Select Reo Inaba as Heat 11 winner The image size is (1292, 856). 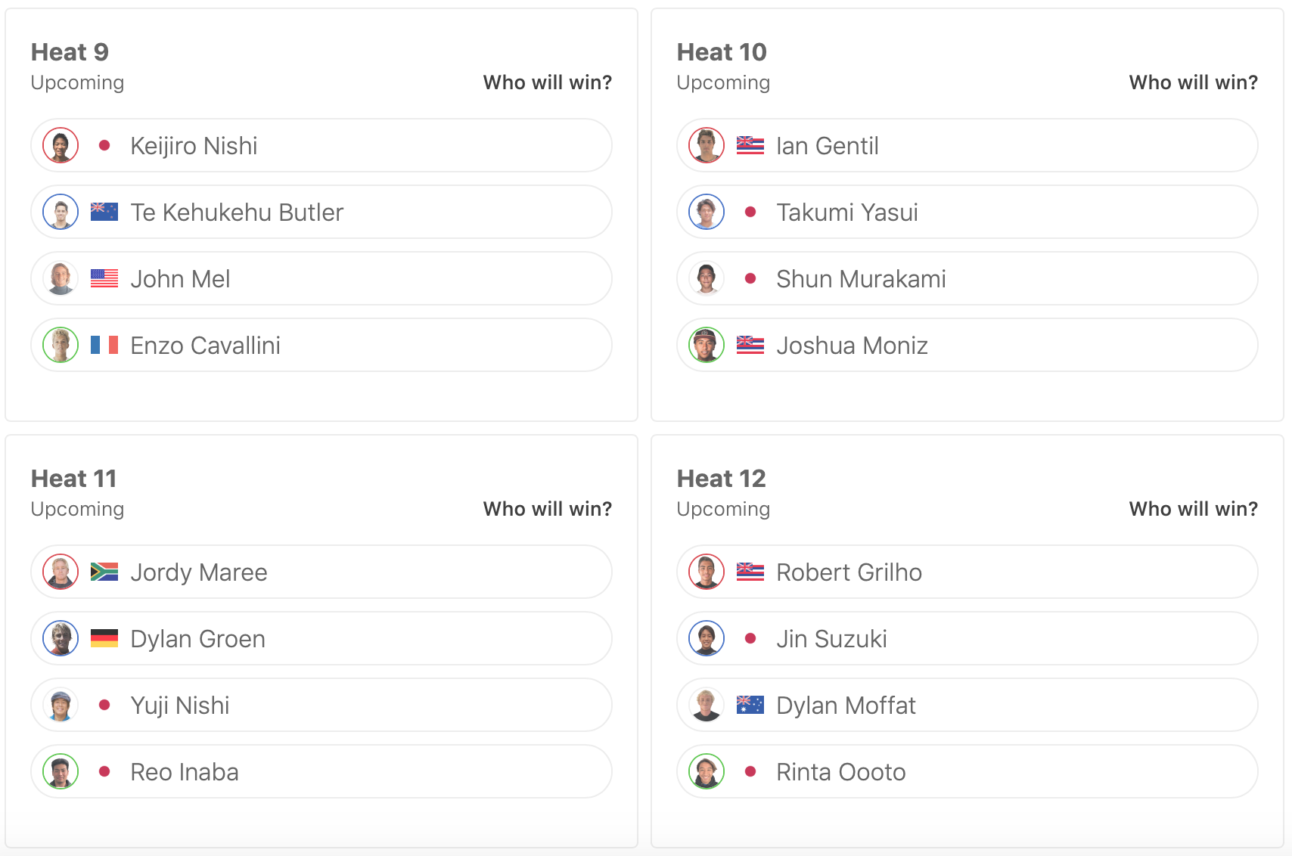coord(321,771)
